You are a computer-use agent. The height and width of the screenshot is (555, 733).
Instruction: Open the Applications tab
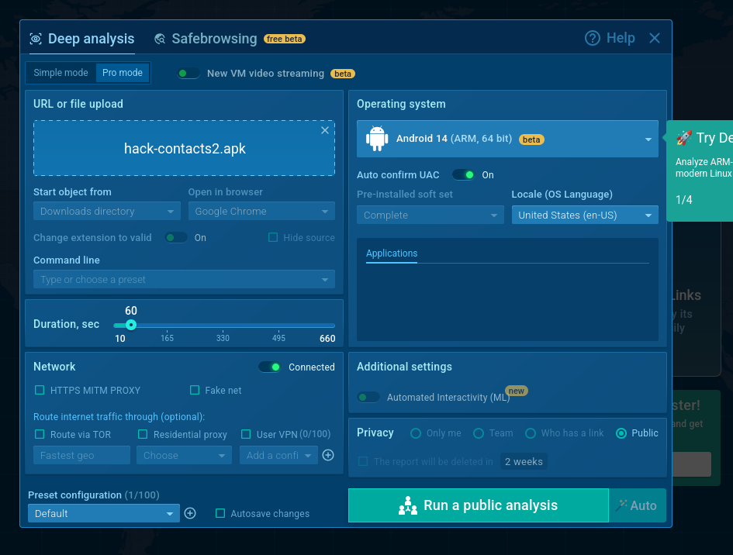pos(392,253)
